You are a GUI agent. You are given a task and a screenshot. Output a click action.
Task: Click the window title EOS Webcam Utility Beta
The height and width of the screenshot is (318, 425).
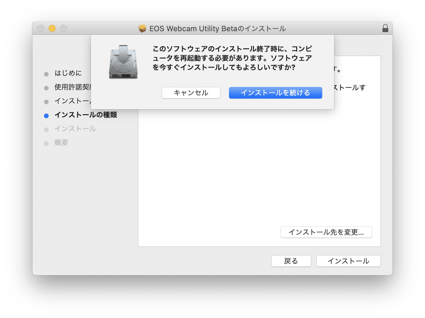point(217,29)
